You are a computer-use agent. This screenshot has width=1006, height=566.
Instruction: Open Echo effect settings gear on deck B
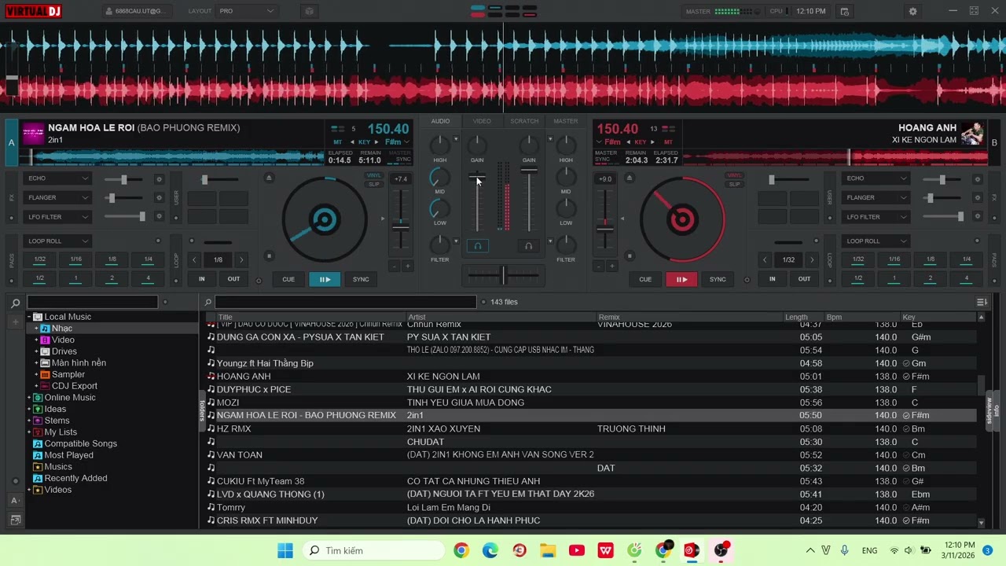977,179
